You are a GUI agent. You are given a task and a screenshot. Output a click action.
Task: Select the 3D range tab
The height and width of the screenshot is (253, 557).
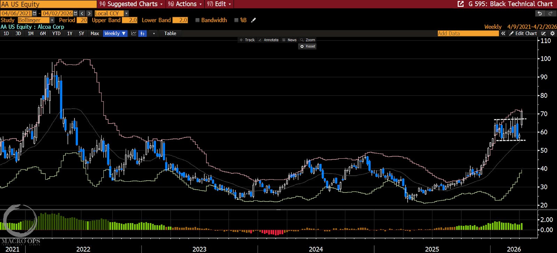tap(18, 33)
